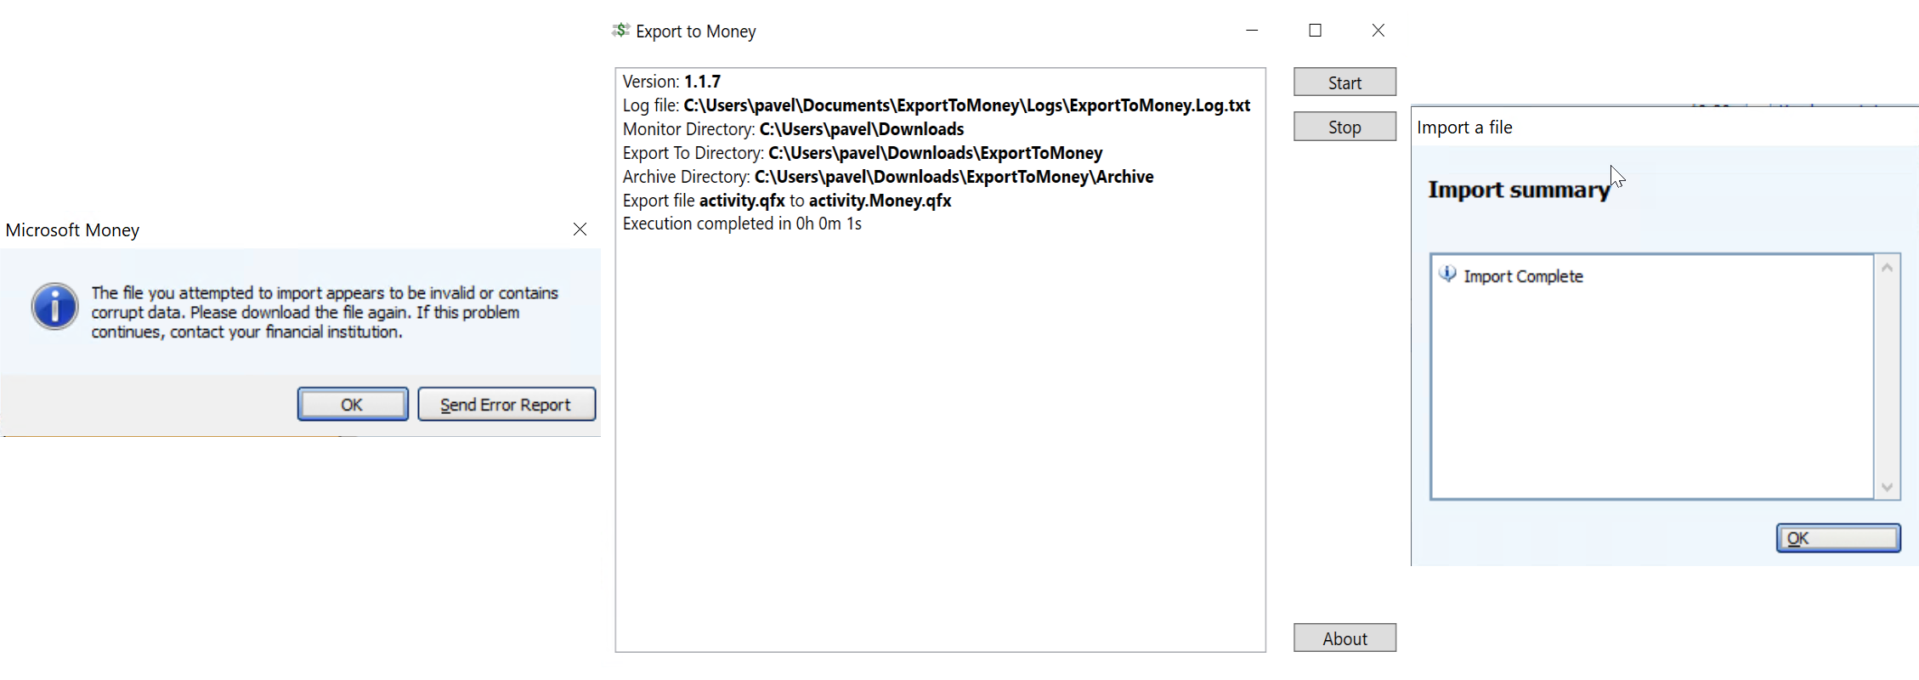Maximize the Export to Money window

[1315, 31]
